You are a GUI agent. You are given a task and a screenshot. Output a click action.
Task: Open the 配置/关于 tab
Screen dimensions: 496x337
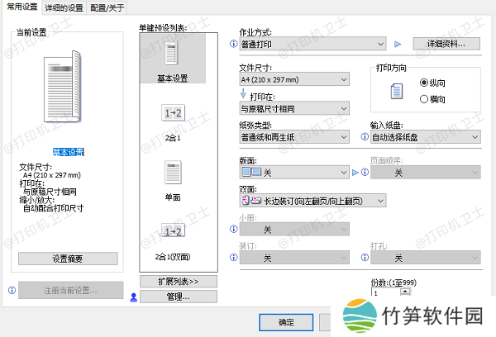108,7
